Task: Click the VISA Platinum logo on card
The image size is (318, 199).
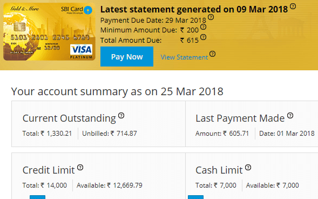Action: 82,51
